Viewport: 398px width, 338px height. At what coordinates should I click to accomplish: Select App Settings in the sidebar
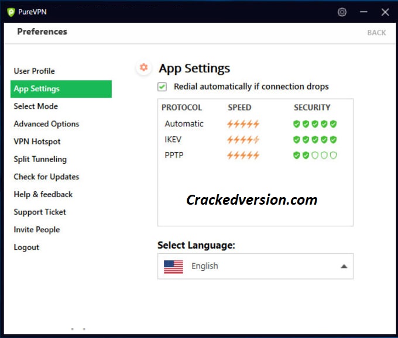click(x=61, y=89)
